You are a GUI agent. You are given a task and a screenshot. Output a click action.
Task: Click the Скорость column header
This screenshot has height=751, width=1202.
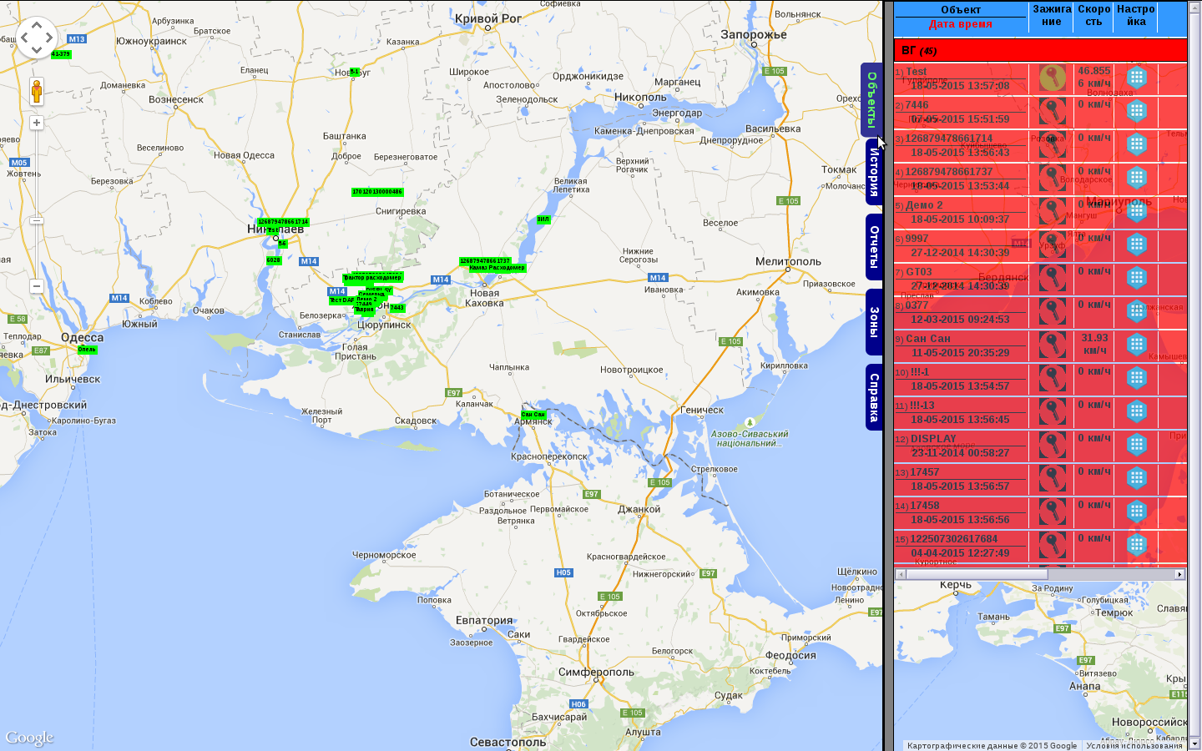(1093, 16)
